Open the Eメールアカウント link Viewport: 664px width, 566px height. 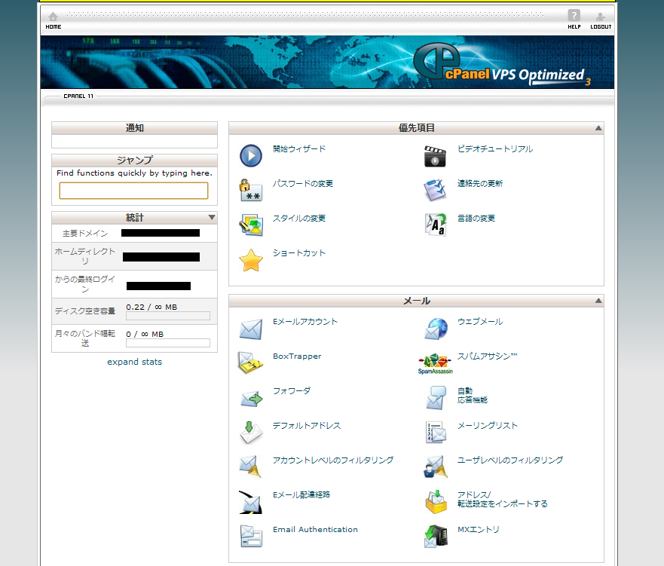[x=305, y=322]
